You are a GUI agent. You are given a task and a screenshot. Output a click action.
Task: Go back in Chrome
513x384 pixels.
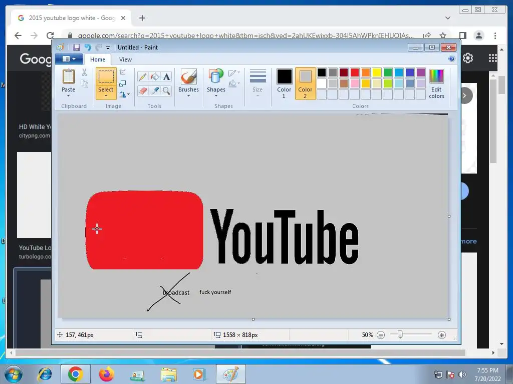[18, 35]
